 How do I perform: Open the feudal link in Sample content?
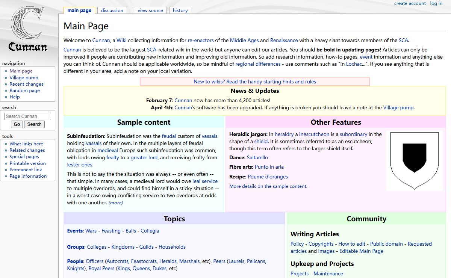click(x=169, y=136)
